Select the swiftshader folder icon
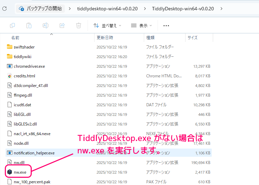This screenshot has width=259, height=185. (10, 47)
